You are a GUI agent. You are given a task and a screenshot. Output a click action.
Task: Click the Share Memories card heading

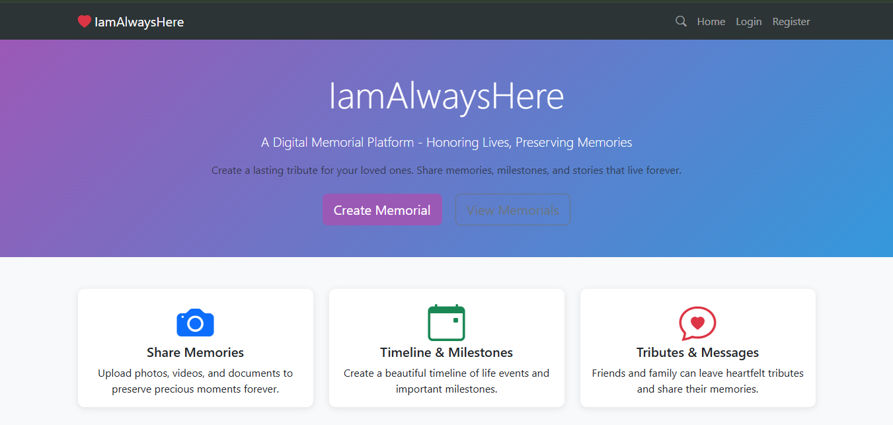pyautogui.click(x=195, y=352)
